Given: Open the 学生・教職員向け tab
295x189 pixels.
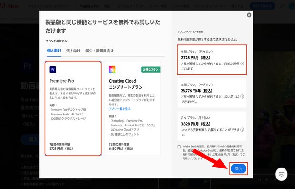Looking at the screenshot, I should click(x=100, y=51).
